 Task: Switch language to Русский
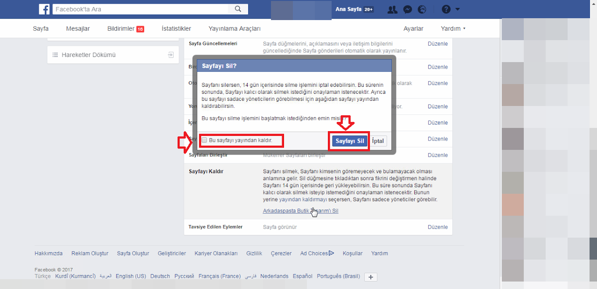[x=184, y=276]
